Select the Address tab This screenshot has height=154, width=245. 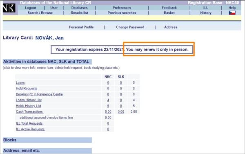click(x=171, y=27)
